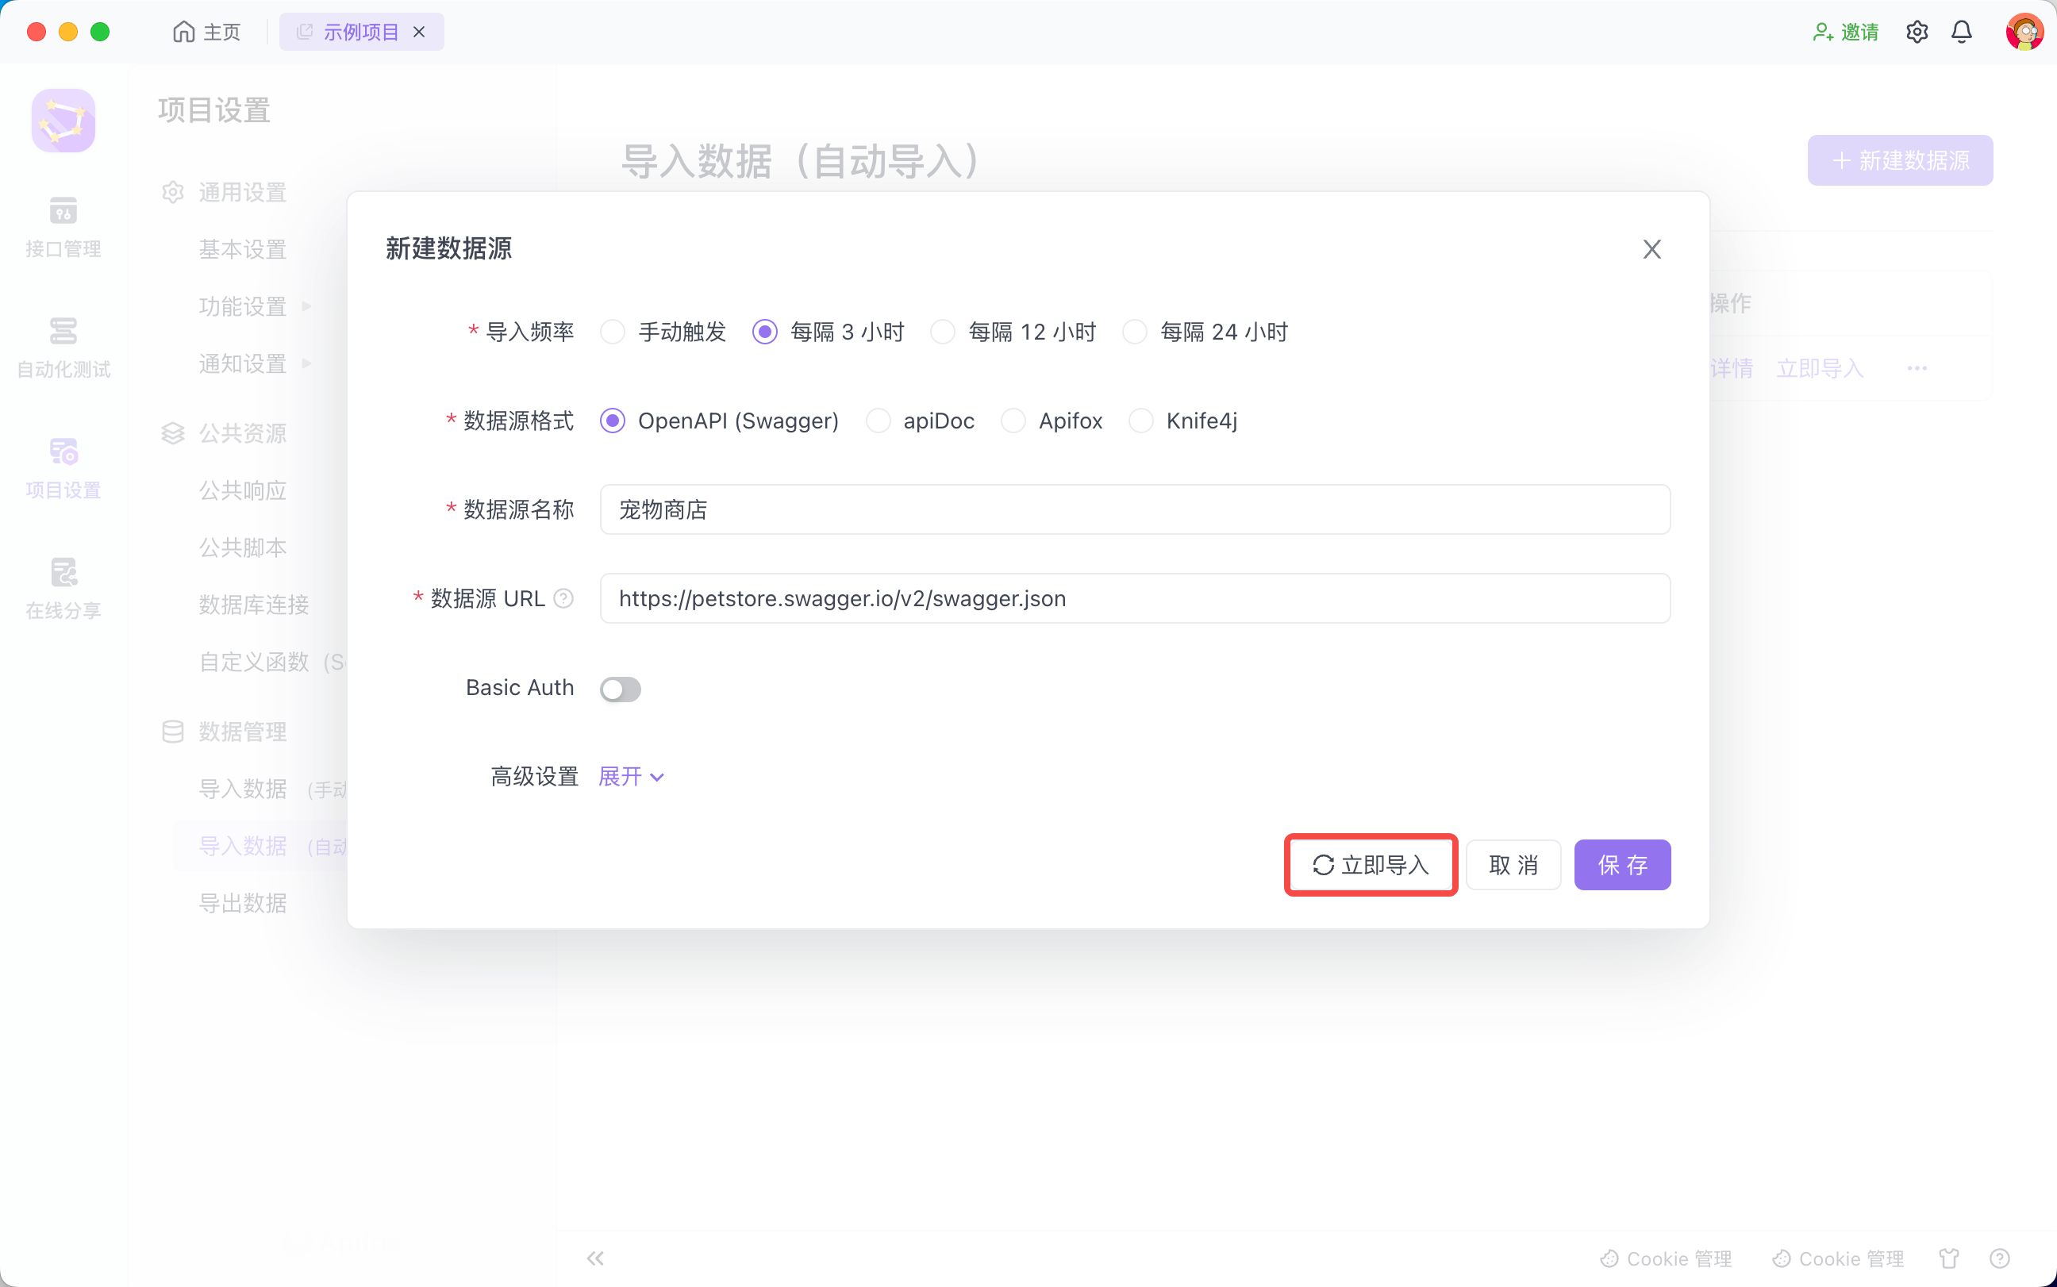Image resolution: width=2057 pixels, height=1287 pixels.
Task: Toggle the Basic Auth switch
Action: (x=621, y=689)
